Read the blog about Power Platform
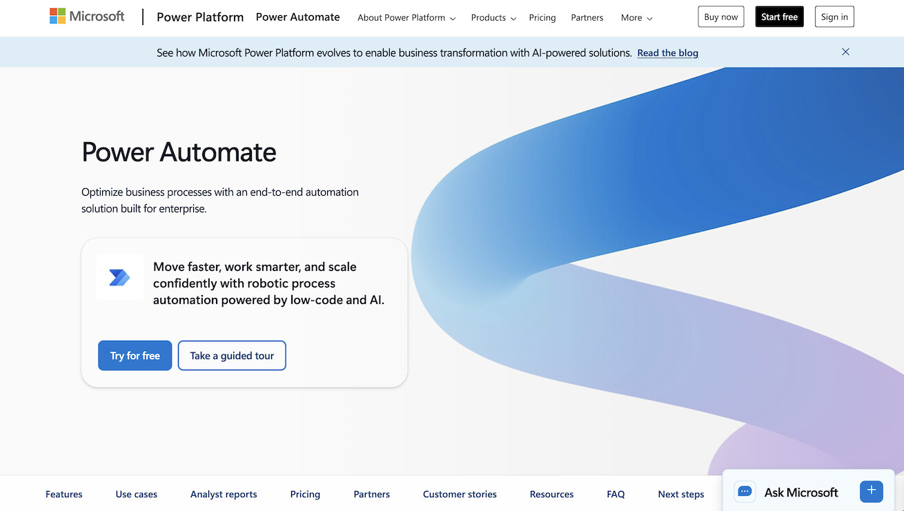Image resolution: width=904 pixels, height=511 pixels. click(667, 52)
